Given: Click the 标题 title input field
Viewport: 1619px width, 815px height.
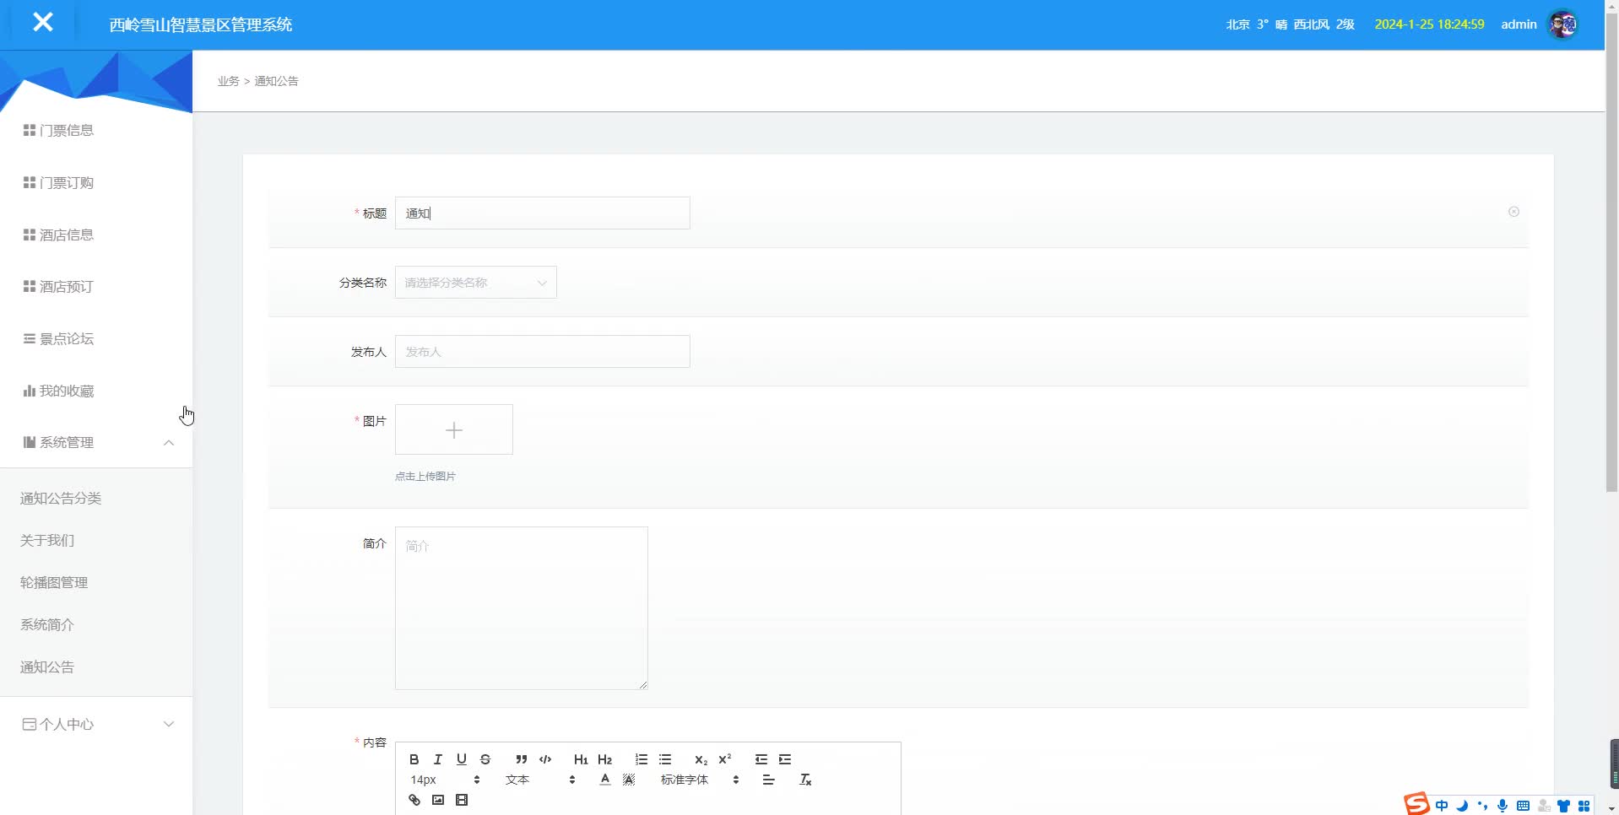Looking at the screenshot, I should tap(543, 213).
